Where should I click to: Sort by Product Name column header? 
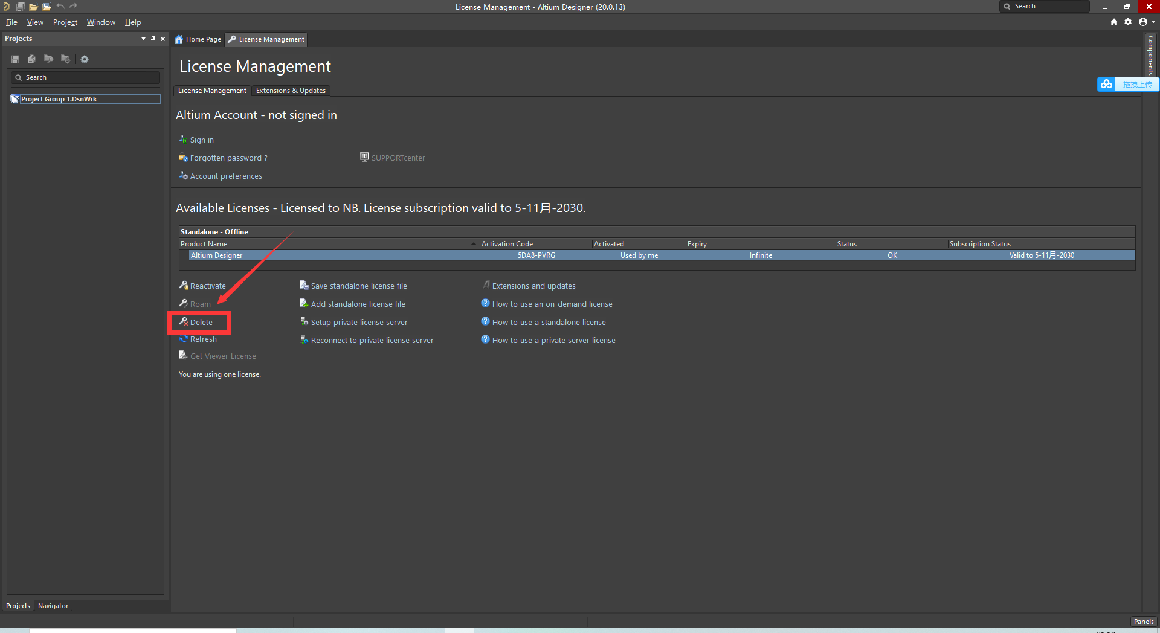[x=329, y=244]
